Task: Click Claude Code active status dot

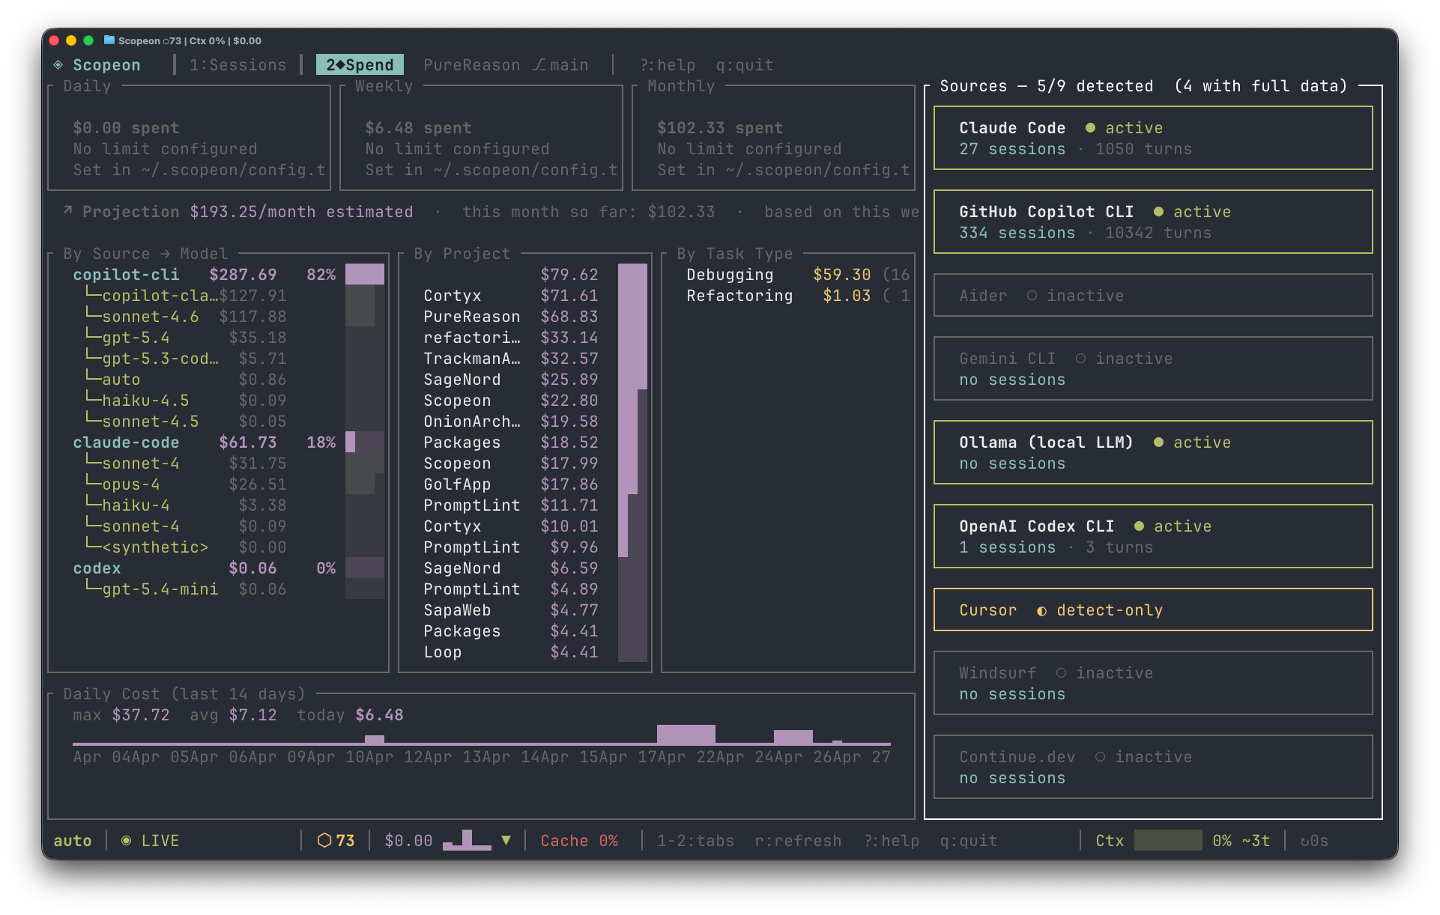Action: 1090,128
